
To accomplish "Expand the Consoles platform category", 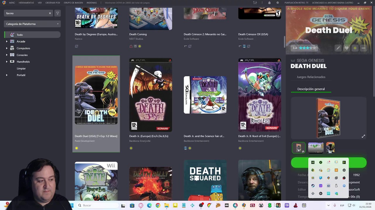I will pyautogui.click(x=7, y=55).
